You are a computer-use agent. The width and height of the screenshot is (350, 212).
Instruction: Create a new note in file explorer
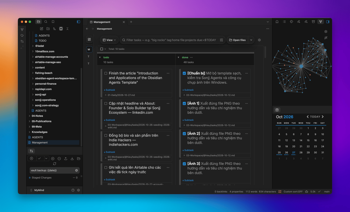[41, 29]
